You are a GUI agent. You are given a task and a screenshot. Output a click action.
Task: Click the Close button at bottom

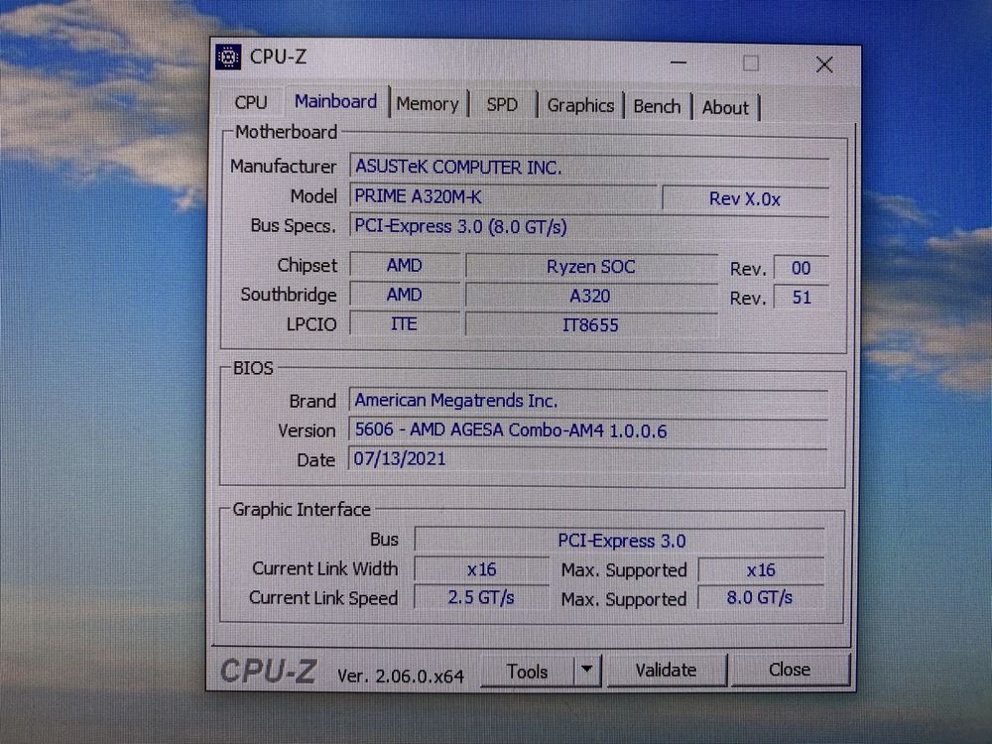[x=789, y=670]
